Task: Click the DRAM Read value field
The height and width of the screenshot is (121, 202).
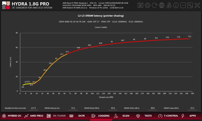Action: click(113, 108)
